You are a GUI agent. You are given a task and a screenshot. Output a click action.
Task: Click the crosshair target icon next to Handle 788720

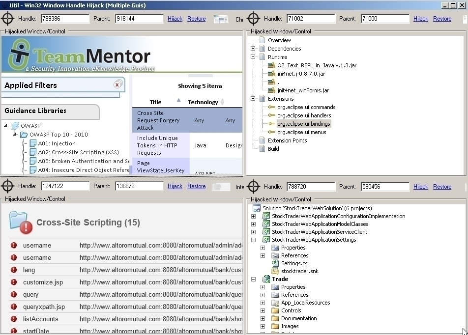(254, 187)
